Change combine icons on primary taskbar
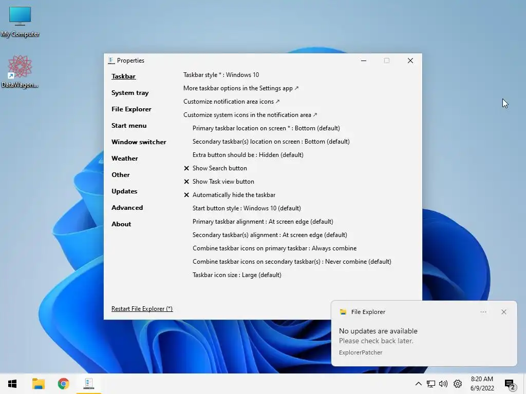The image size is (526, 394). tap(274, 248)
